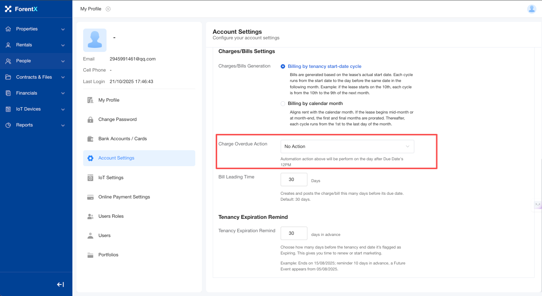Click the Online Payment Settings card icon

[90, 197]
